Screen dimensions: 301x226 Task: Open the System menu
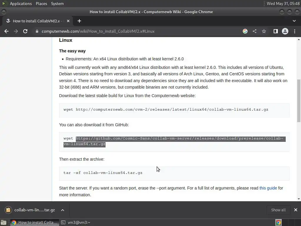[x=57, y=4]
